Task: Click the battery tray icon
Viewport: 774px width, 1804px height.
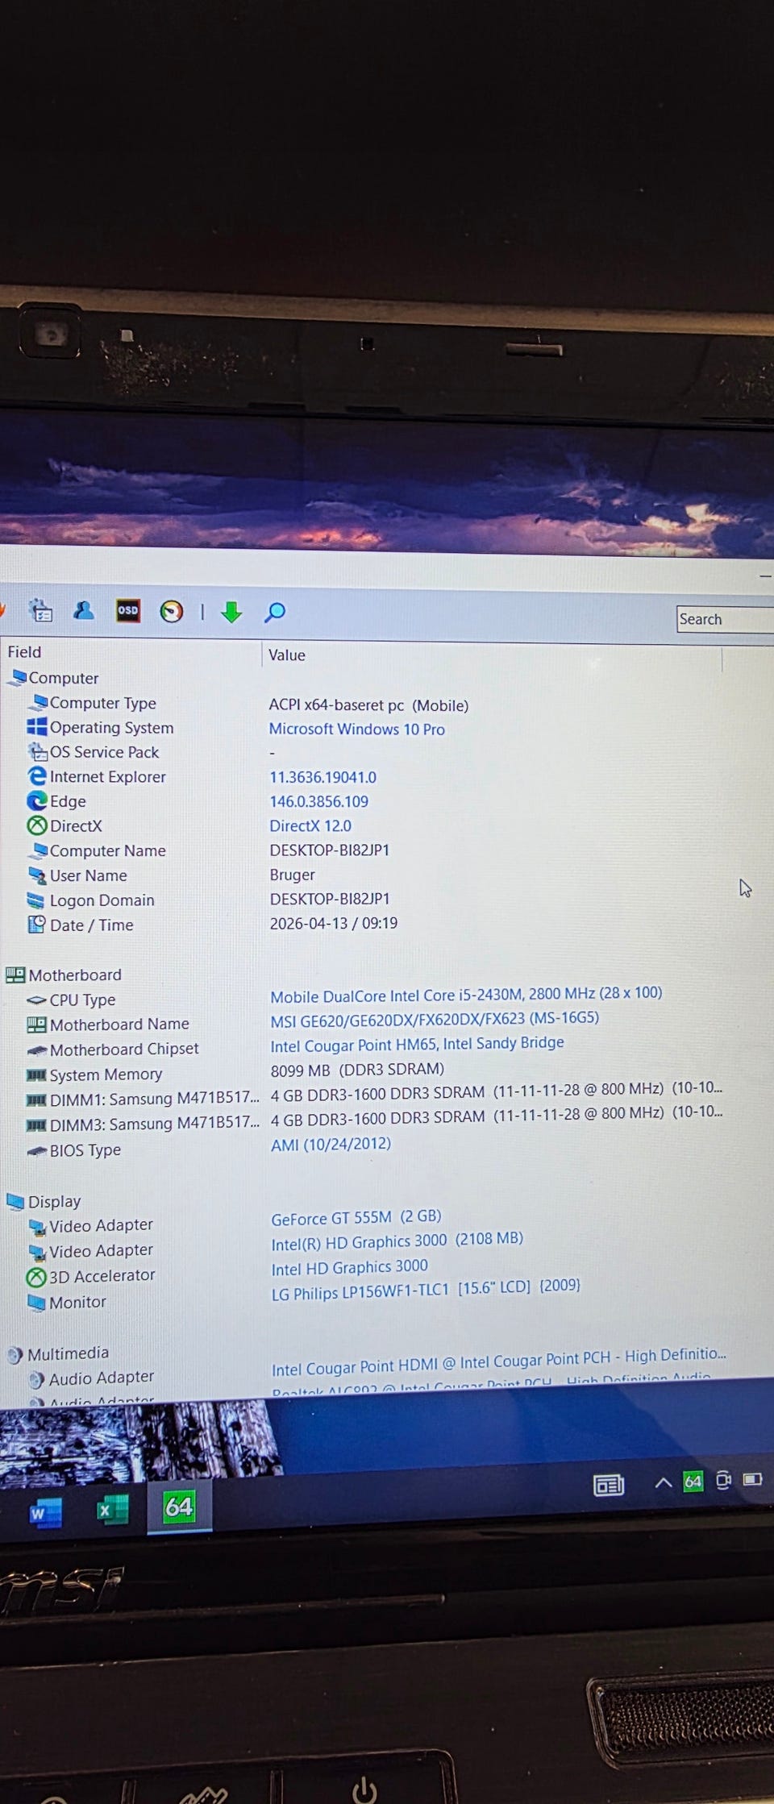Action: click(x=752, y=1479)
